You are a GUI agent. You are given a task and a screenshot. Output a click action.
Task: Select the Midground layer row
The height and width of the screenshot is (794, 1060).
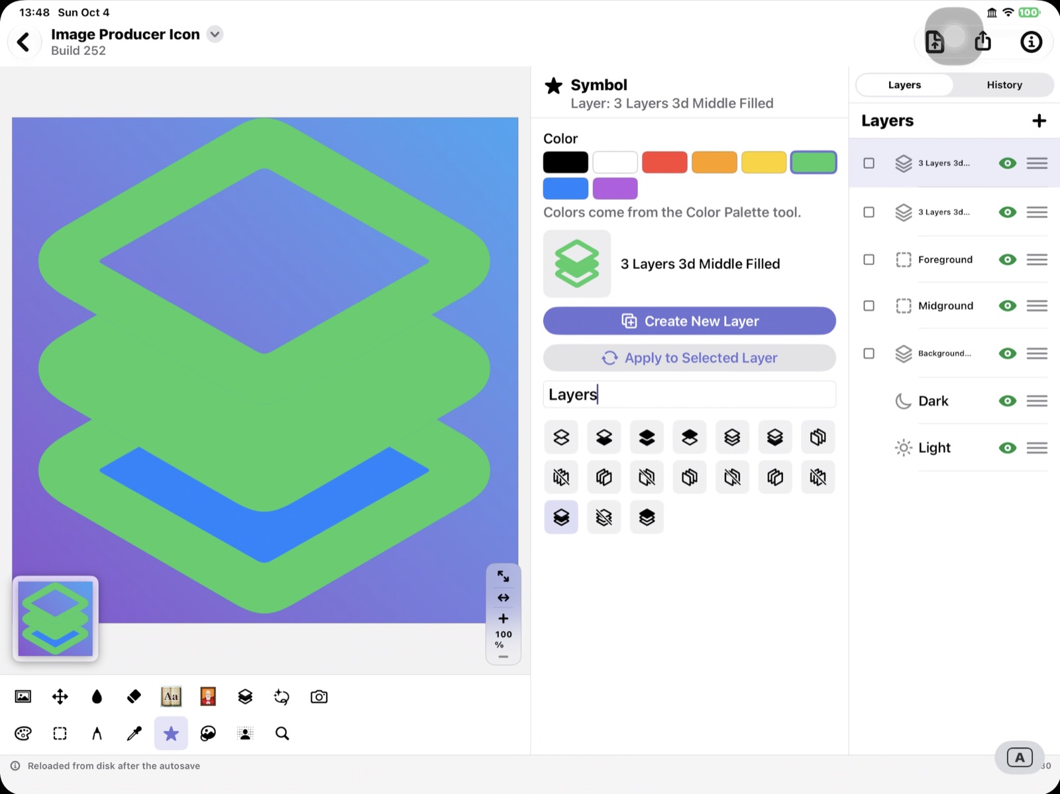[954, 306]
